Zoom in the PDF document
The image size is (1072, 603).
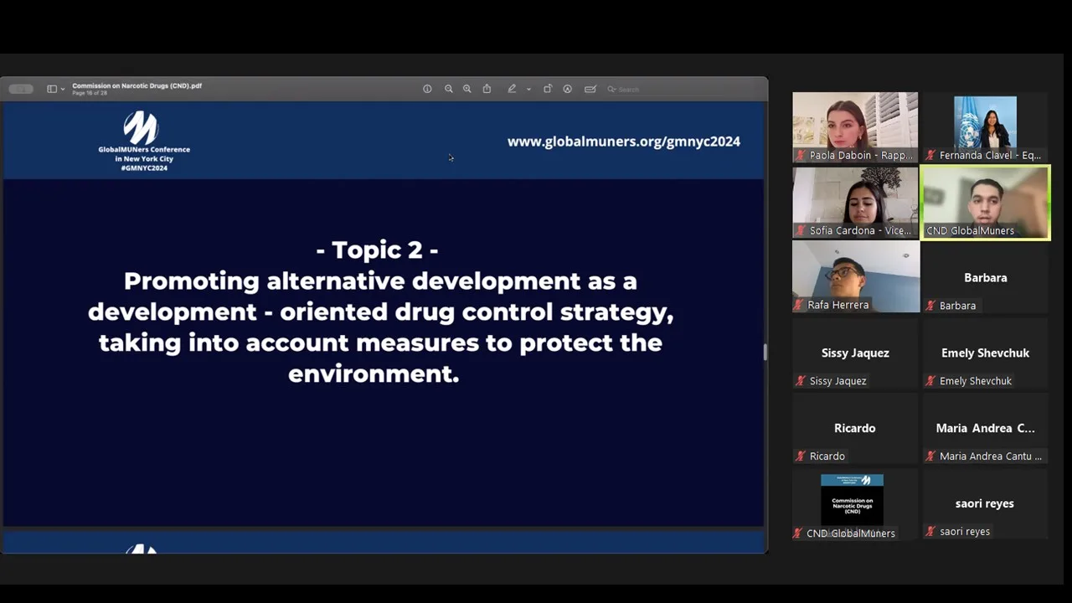pyautogui.click(x=467, y=89)
